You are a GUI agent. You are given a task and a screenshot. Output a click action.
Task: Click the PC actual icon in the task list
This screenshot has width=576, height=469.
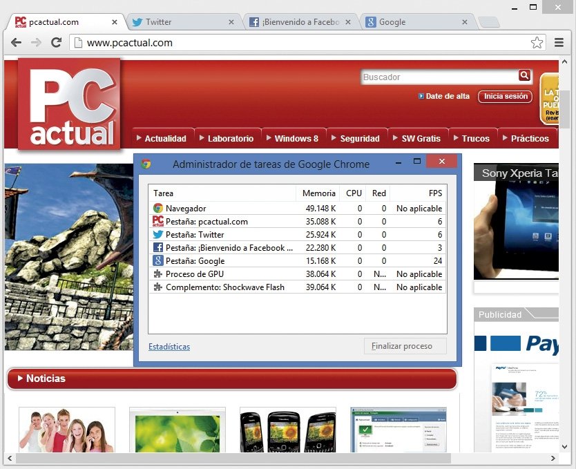158,222
